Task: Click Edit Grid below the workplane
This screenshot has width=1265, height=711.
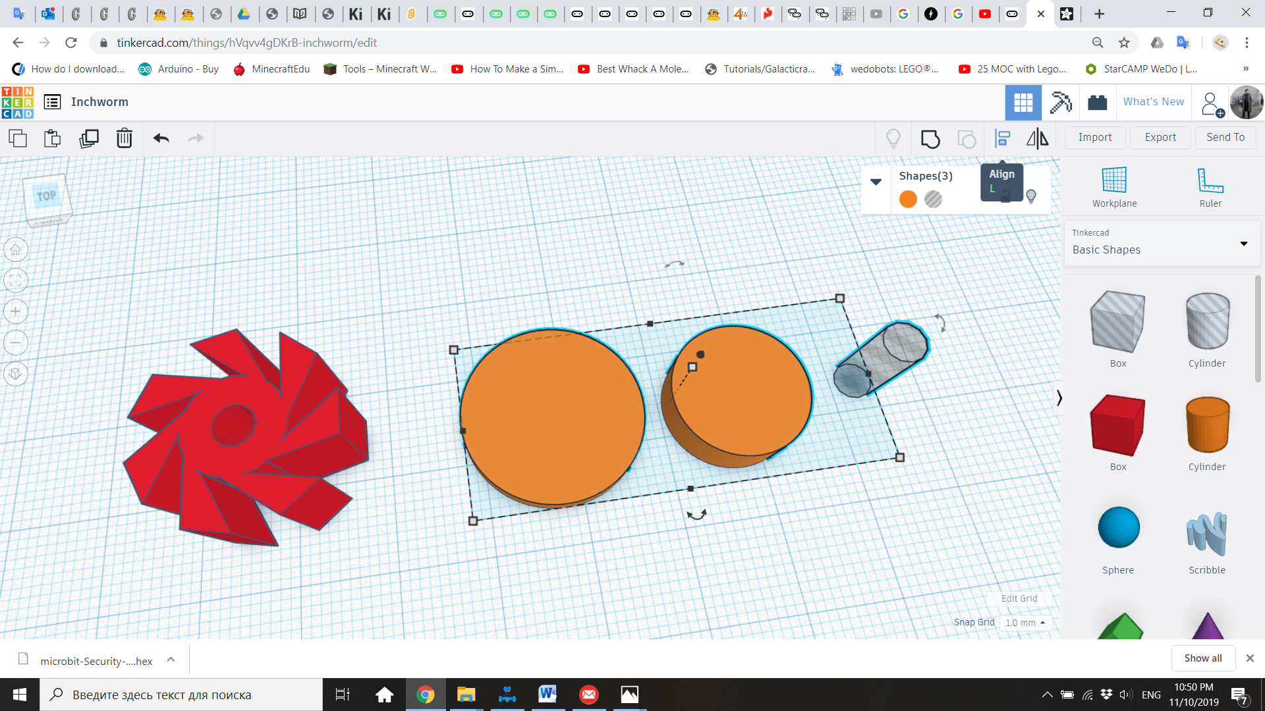Action: click(1019, 598)
